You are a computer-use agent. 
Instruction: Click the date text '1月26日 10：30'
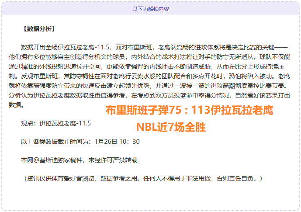click(117, 142)
